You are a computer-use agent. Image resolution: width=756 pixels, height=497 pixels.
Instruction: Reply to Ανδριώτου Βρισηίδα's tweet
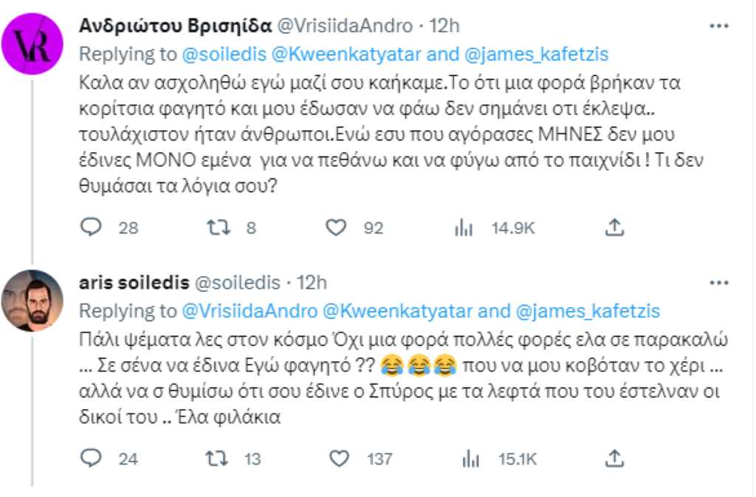click(91, 228)
